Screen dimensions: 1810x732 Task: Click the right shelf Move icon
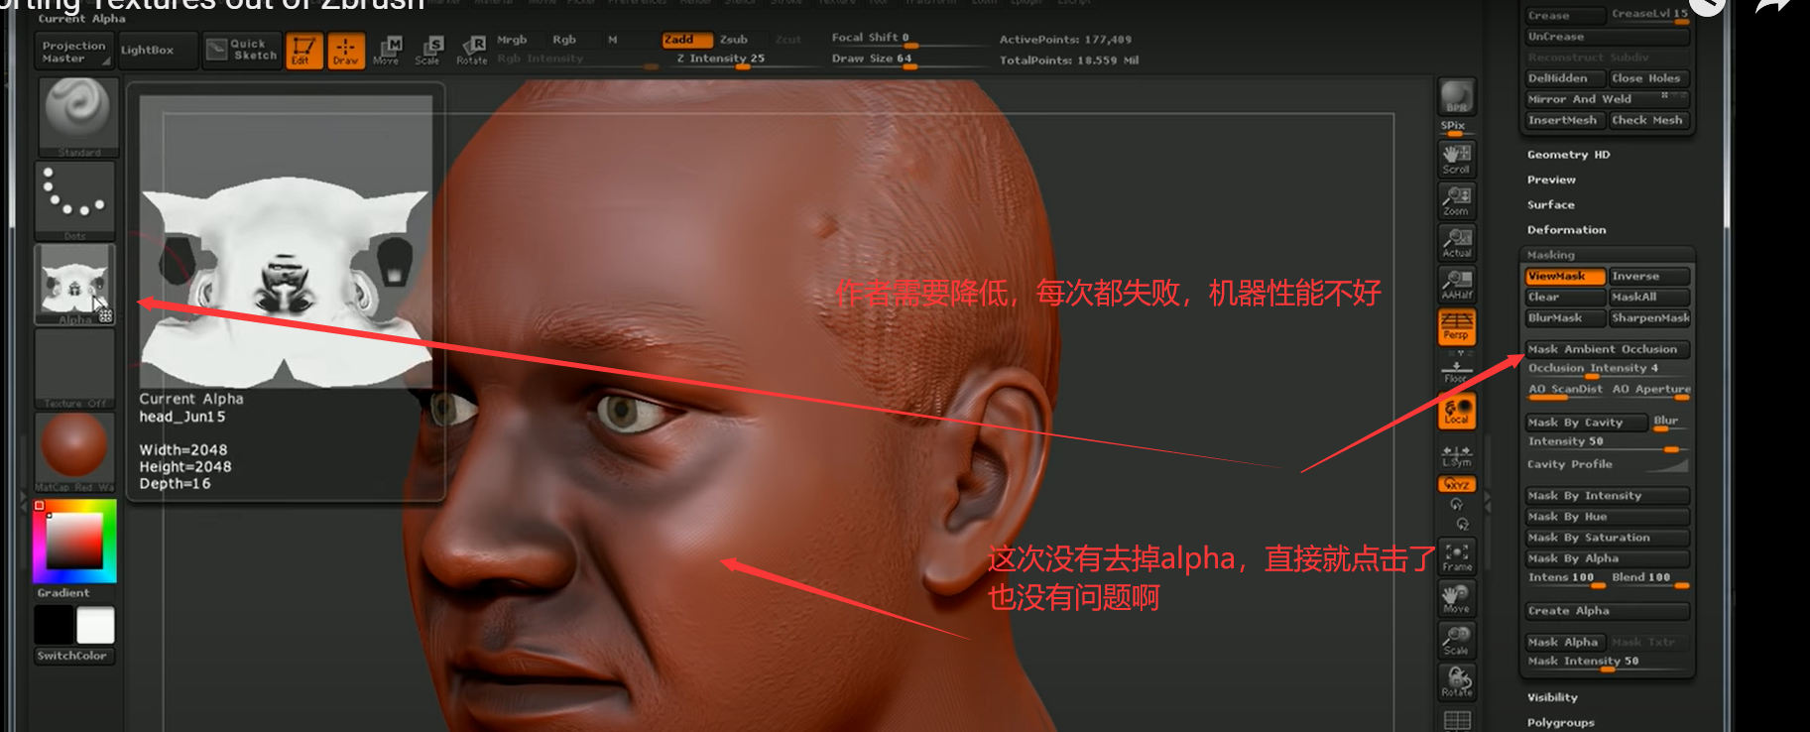click(x=1456, y=598)
